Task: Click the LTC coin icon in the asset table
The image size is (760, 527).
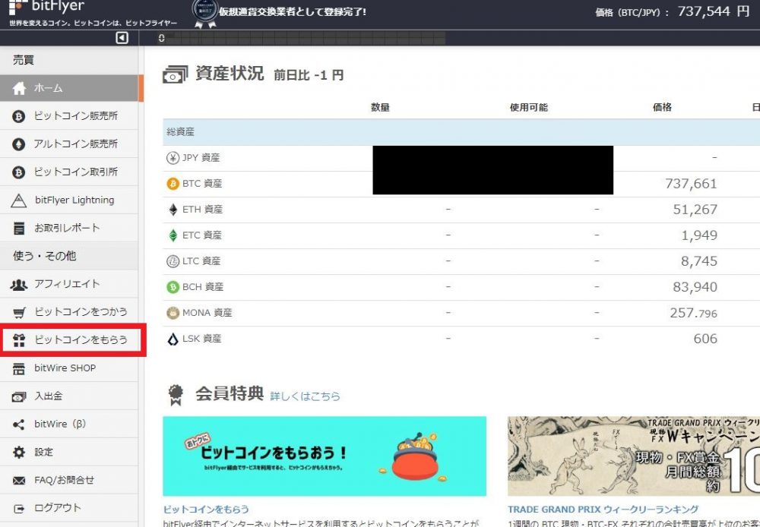Action: click(x=173, y=261)
